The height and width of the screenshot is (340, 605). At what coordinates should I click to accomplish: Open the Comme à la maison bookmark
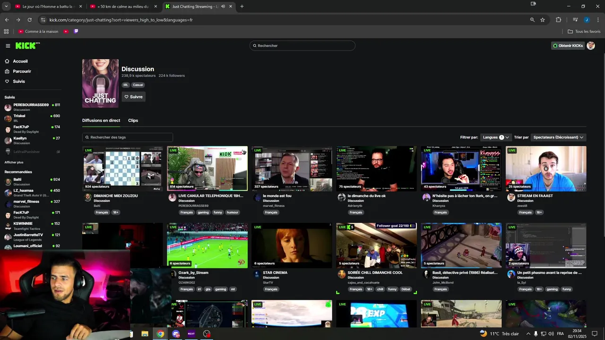[38, 32]
